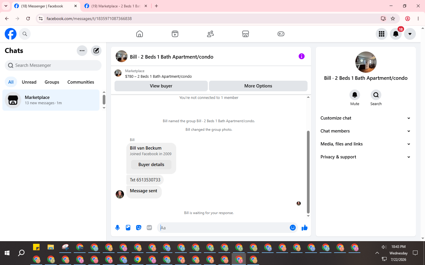
Task: Open the $780 – 2 Beds listing link
Action: pos(158,76)
